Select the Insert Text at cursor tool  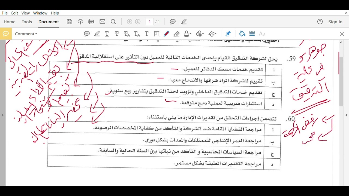(x=137, y=34)
